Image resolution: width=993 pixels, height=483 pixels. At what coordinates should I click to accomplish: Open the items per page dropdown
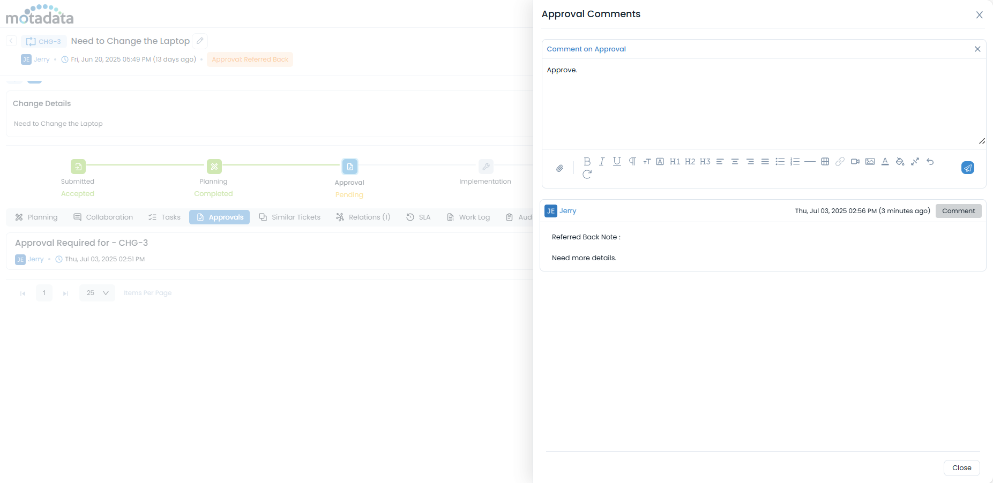click(x=96, y=293)
